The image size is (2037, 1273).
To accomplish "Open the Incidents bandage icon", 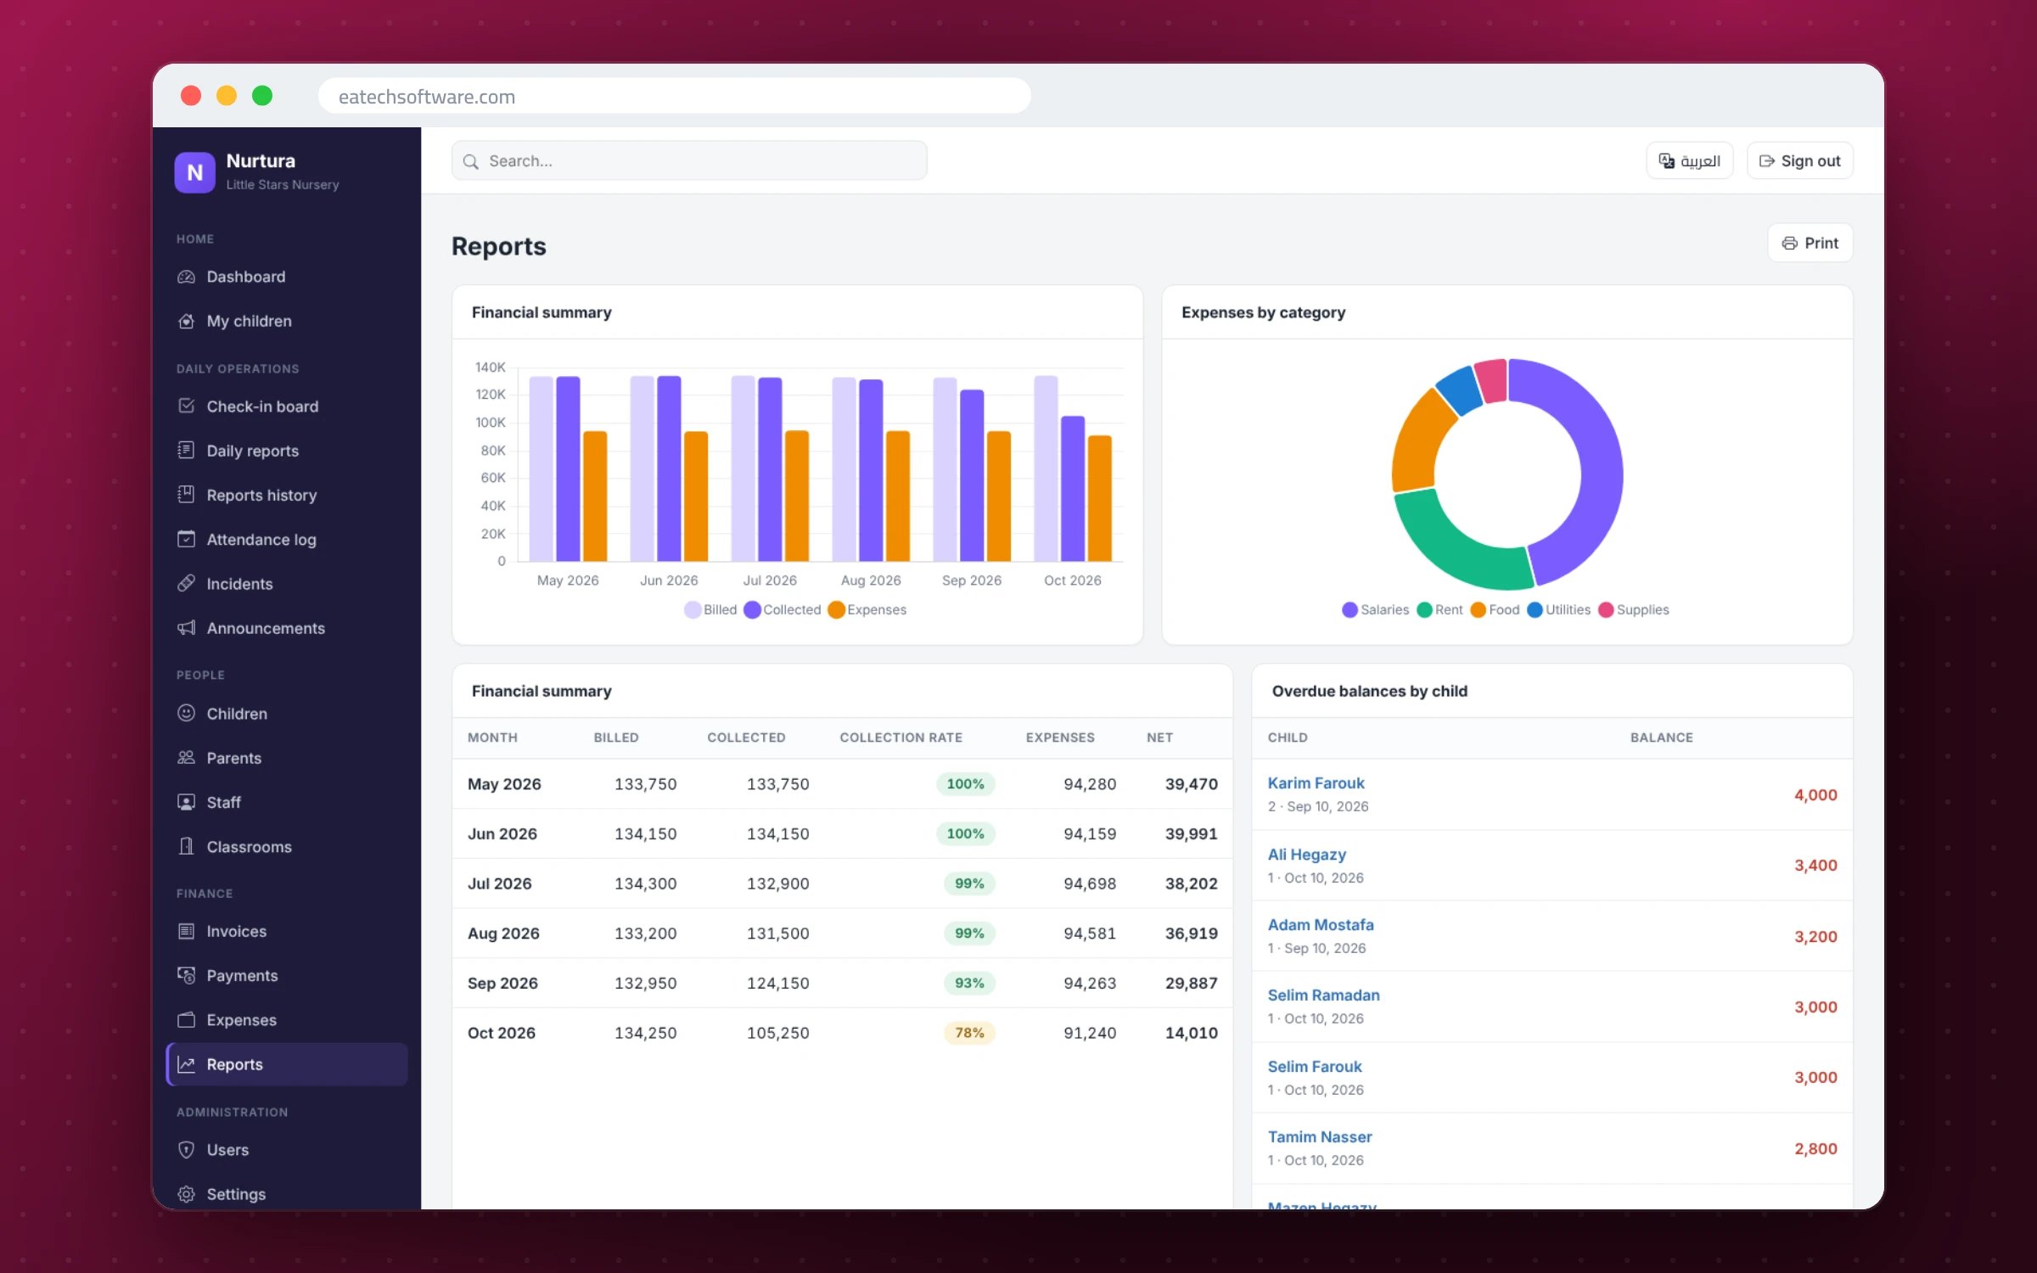I will coord(186,583).
